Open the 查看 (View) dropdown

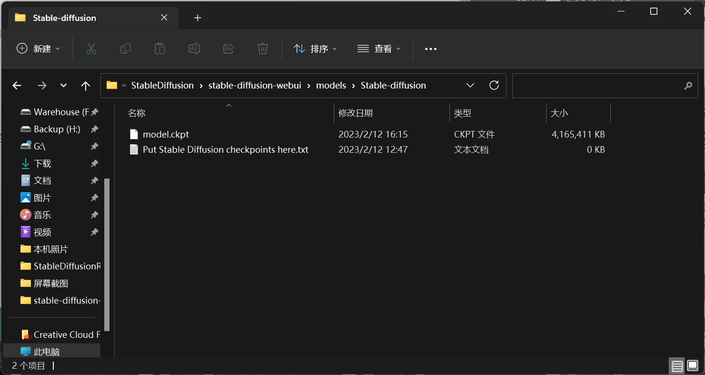(379, 49)
